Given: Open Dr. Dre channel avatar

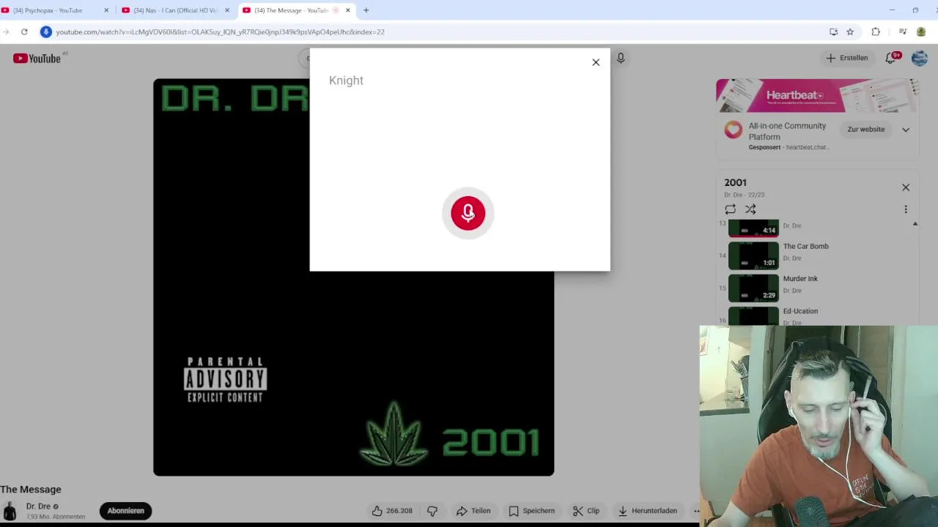Looking at the screenshot, I should click(x=10, y=511).
